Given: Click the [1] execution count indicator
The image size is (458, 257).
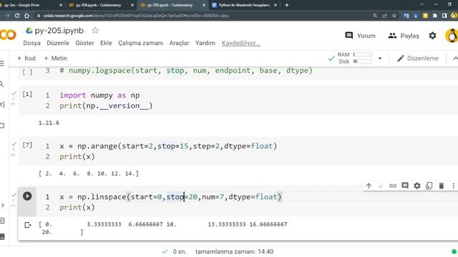Looking at the screenshot, I should coord(27,94).
